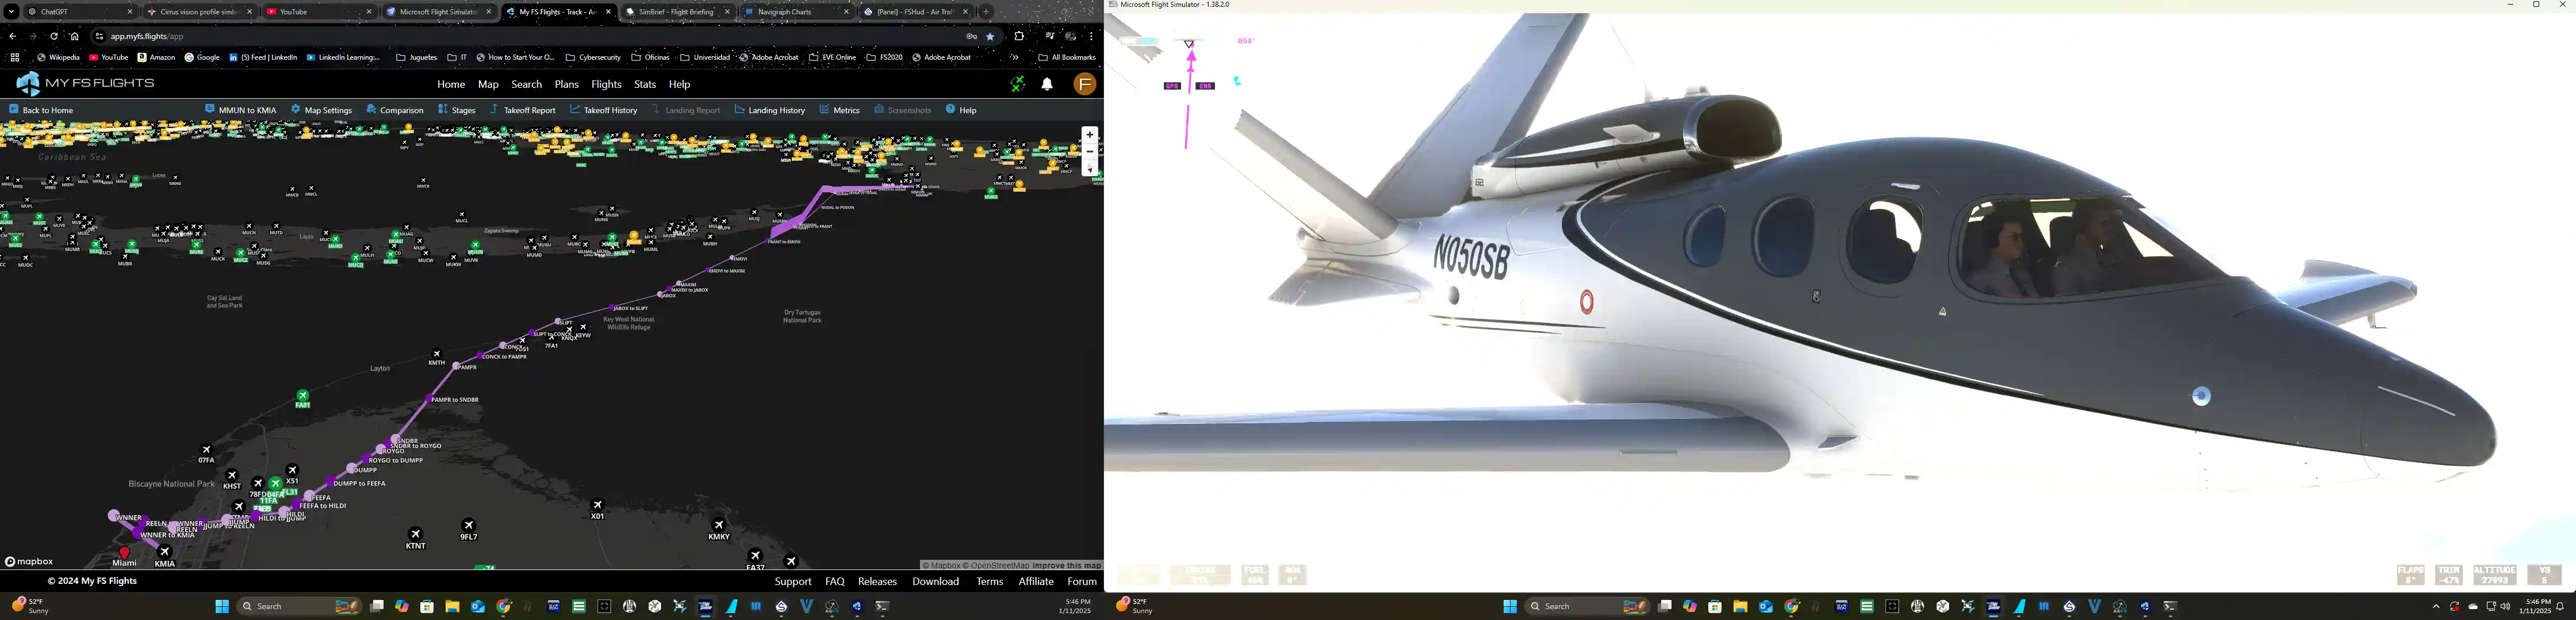Viewport: 2576px width, 620px height.
Task: Zoom in on the flight map
Action: [x=1090, y=134]
